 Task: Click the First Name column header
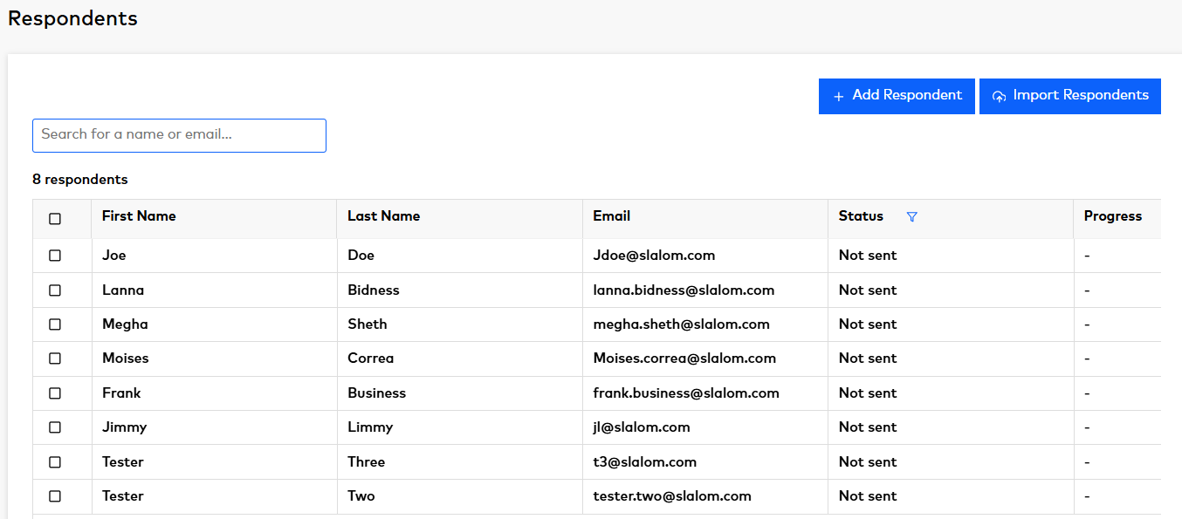click(x=139, y=216)
